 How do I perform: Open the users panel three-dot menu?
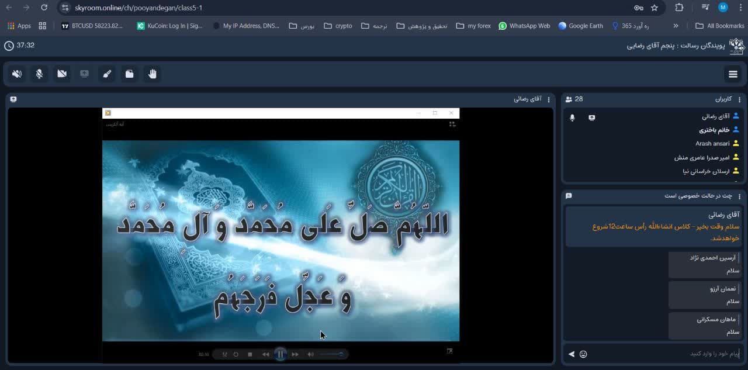[x=739, y=99]
